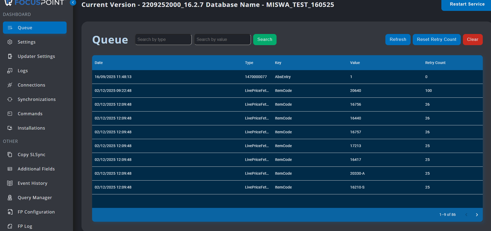
Task: Click the Updater Settings icon
Action: 10,56
